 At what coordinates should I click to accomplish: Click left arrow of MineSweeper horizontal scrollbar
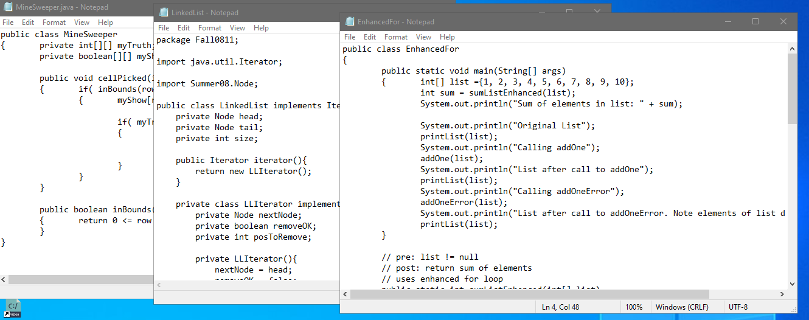pyautogui.click(x=5, y=279)
